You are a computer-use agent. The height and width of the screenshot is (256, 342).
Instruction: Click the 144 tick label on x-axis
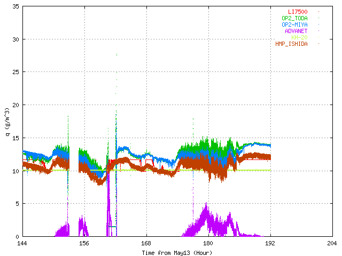[x=22, y=243]
